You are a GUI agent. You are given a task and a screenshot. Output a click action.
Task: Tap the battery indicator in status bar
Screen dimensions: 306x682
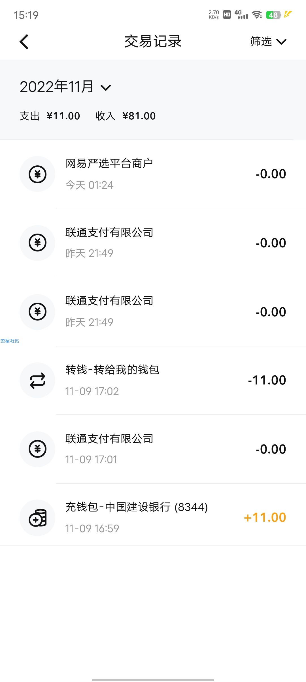coord(273,15)
